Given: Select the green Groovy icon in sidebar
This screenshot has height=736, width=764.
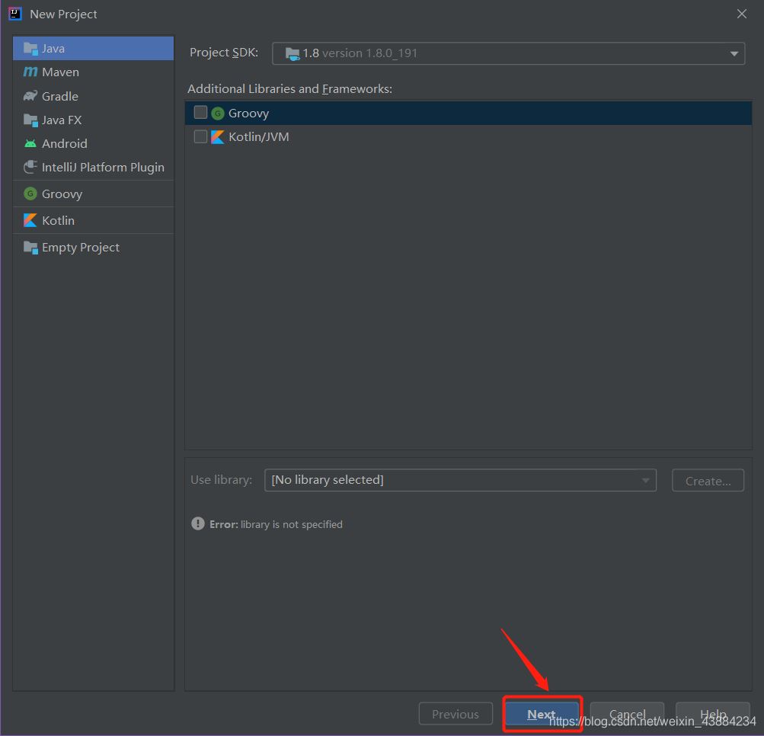Looking at the screenshot, I should [x=30, y=194].
